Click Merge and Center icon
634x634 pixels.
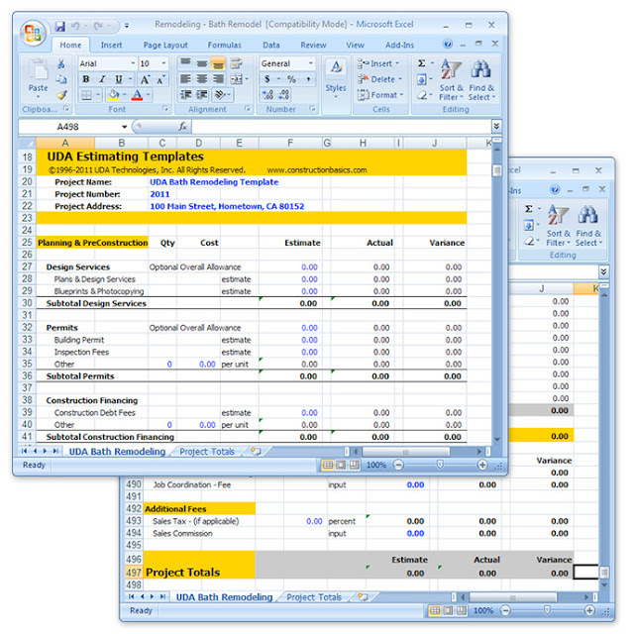[x=236, y=79]
